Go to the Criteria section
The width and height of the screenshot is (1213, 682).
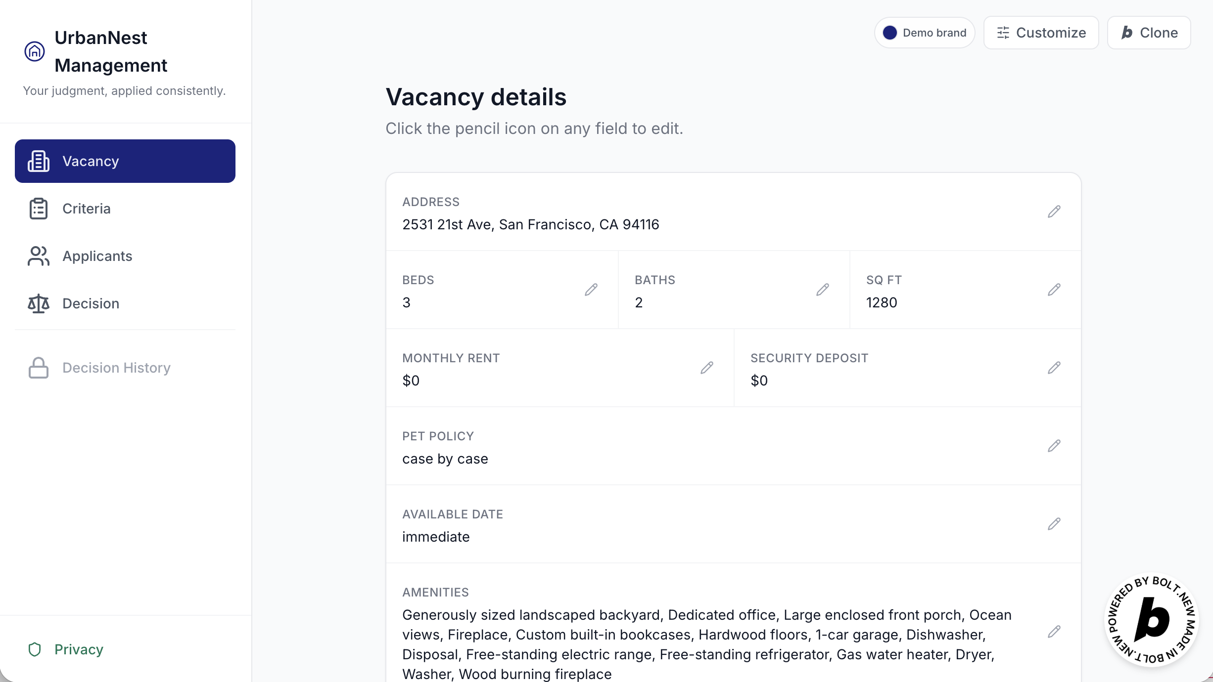tap(125, 209)
